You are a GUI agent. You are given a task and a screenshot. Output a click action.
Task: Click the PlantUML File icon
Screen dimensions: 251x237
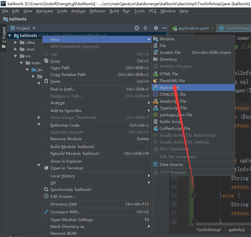(155, 81)
